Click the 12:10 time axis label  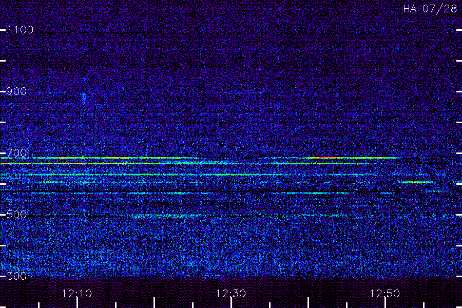click(77, 293)
